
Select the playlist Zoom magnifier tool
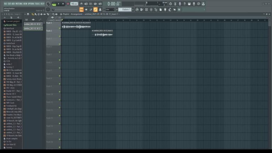[53, 14]
